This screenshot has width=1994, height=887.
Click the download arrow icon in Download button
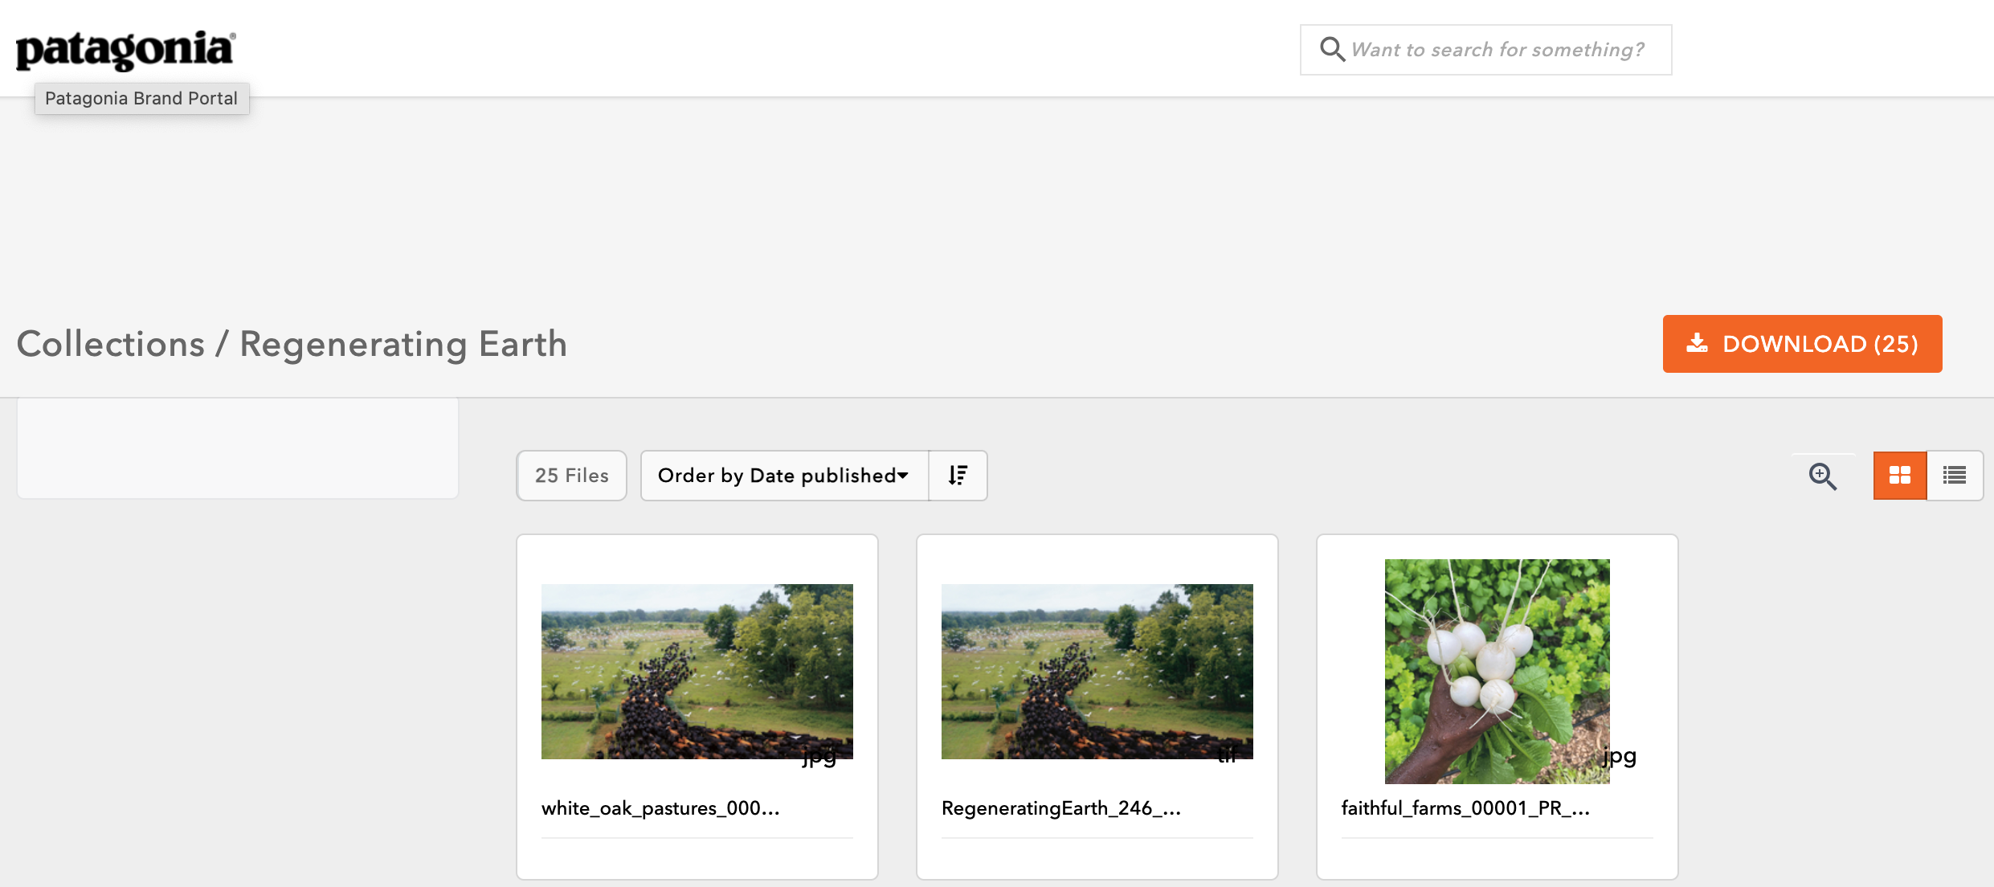point(1697,343)
